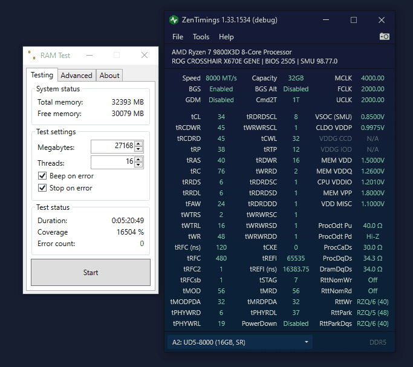This screenshot has width=413, height=367.
Task: Click the tPHYRDL value 37
Action: click(296, 313)
